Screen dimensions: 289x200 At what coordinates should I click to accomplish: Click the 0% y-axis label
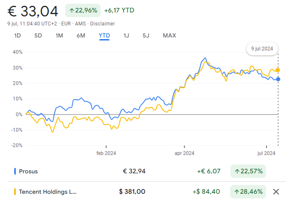[x=19, y=115]
